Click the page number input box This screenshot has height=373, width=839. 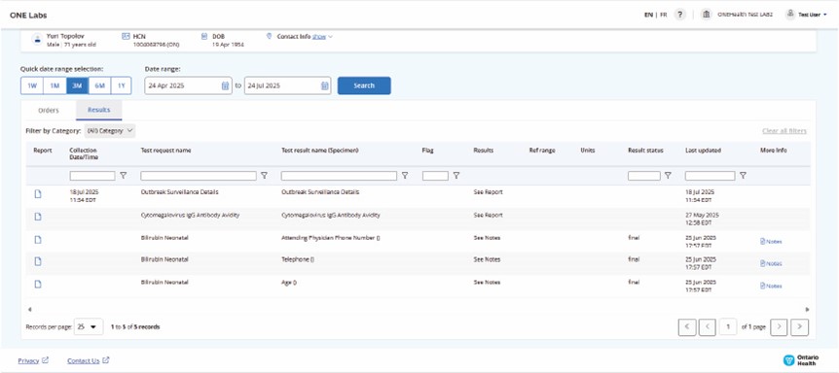[x=728, y=327]
